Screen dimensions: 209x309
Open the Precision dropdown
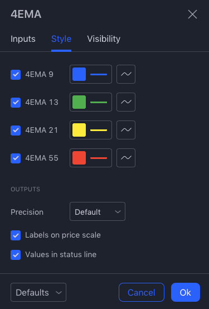[x=98, y=211]
